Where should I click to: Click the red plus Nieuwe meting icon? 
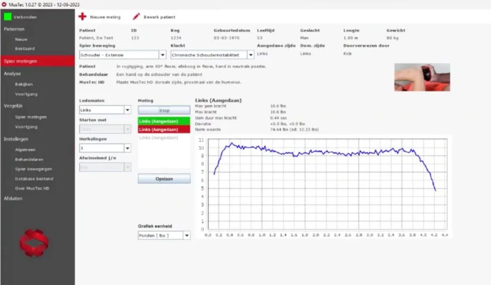click(x=82, y=17)
